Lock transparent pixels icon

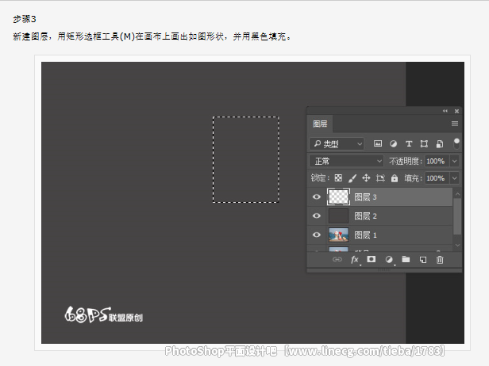tap(338, 178)
